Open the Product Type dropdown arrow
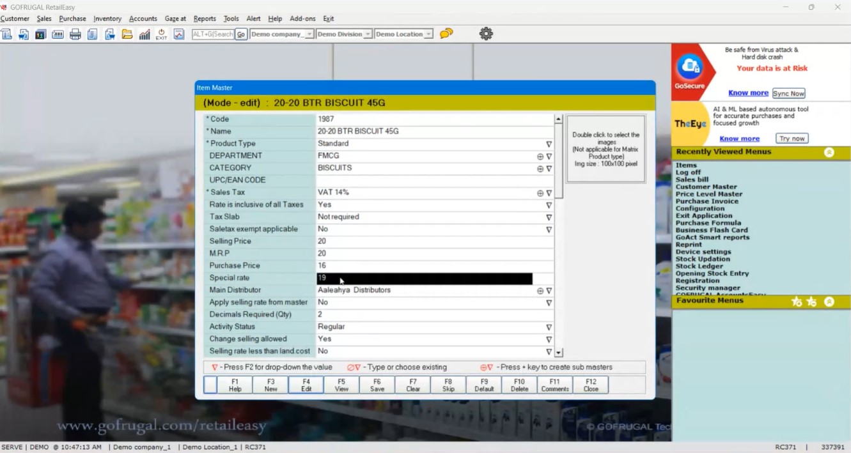 pyautogui.click(x=549, y=144)
